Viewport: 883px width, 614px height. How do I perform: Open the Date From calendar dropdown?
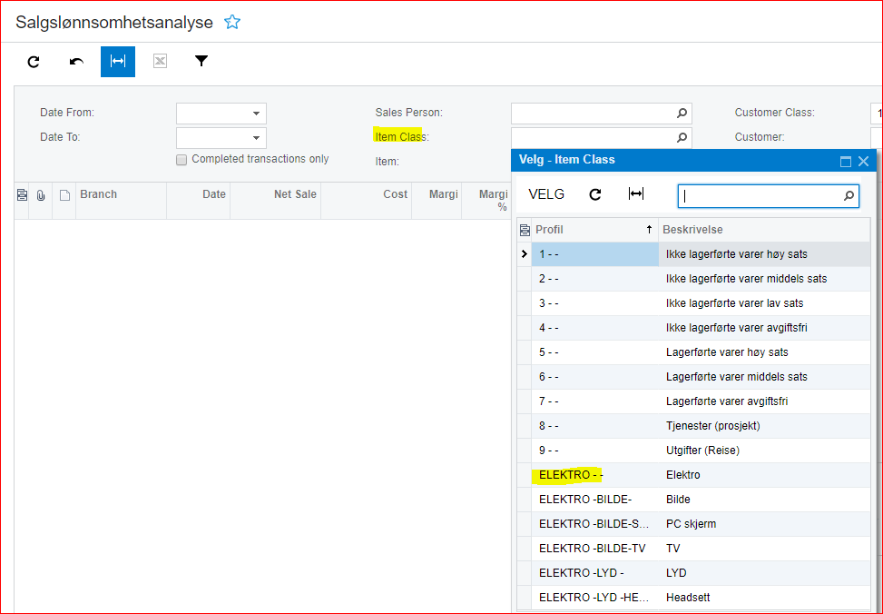(256, 114)
